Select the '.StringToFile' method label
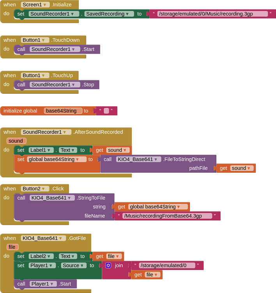 [x=91, y=198]
